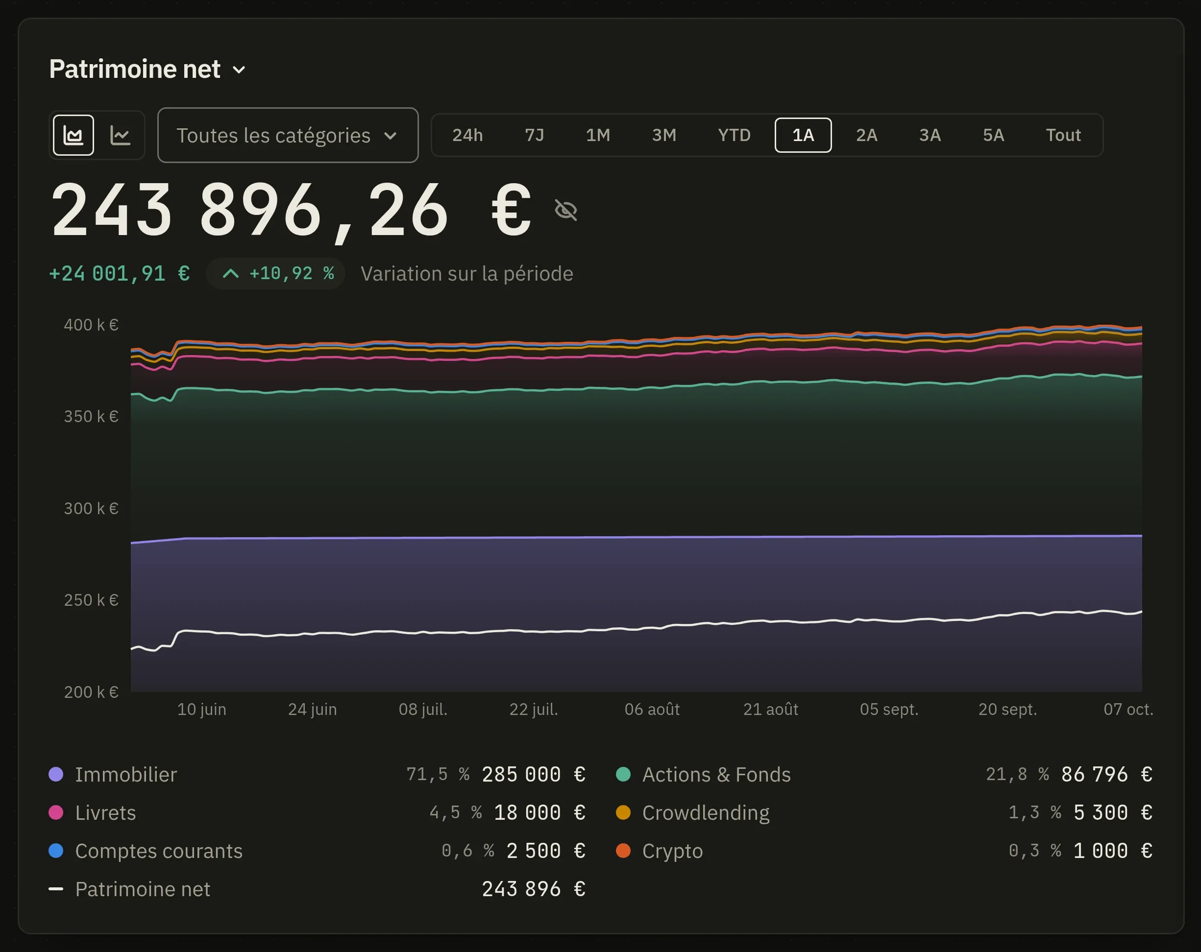The width and height of the screenshot is (1201, 952).
Task: Hide the balance amount with eye icon
Action: 566,211
